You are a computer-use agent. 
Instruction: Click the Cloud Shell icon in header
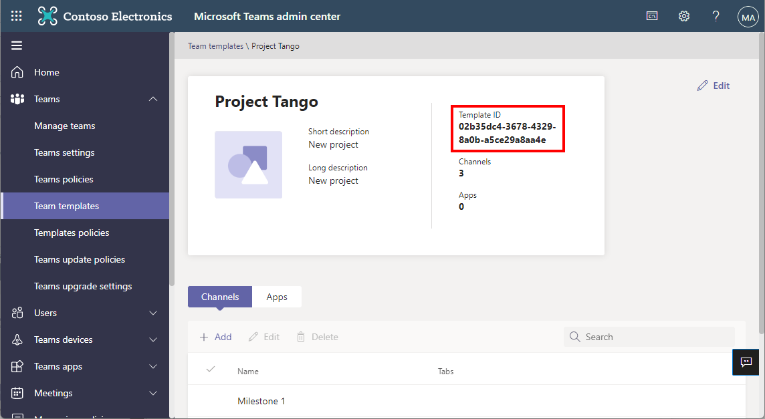pos(652,16)
